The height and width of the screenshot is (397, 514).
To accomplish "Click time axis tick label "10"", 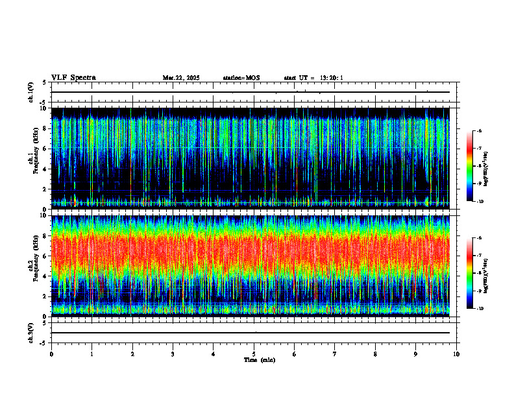I will 456,354.
